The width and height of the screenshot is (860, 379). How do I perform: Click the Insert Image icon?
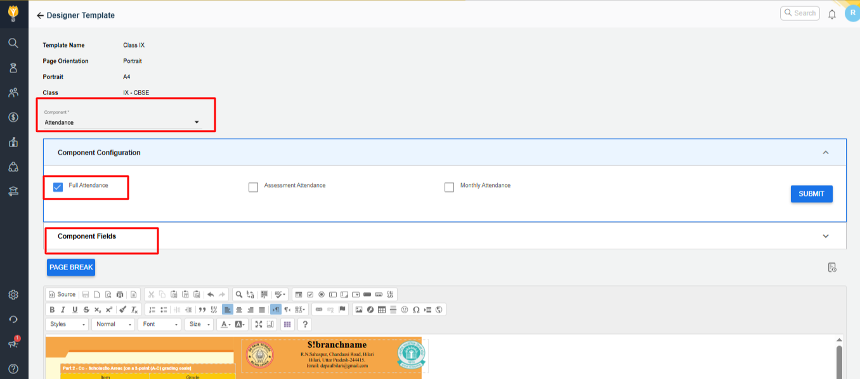[358, 310]
